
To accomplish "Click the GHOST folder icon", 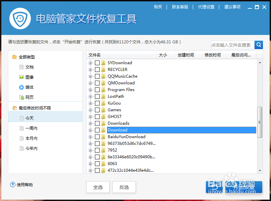I will [x=103, y=117].
